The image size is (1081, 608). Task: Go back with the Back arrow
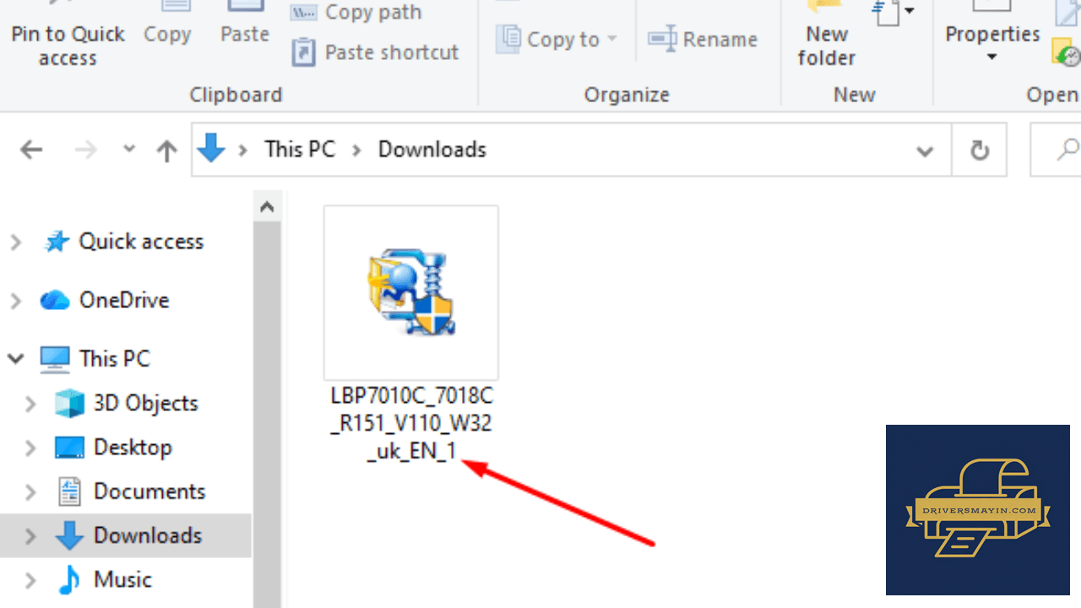(x=31, y=150)
